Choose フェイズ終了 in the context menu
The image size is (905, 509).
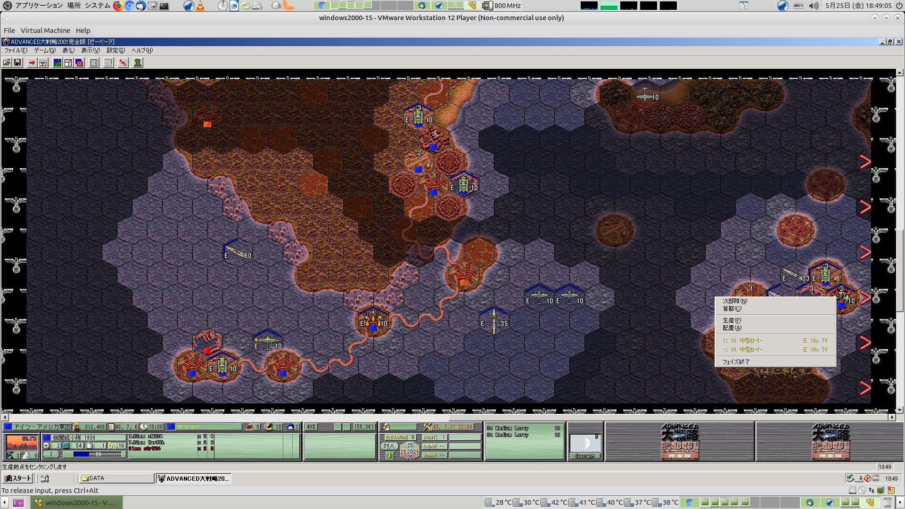tap(736, 362)
